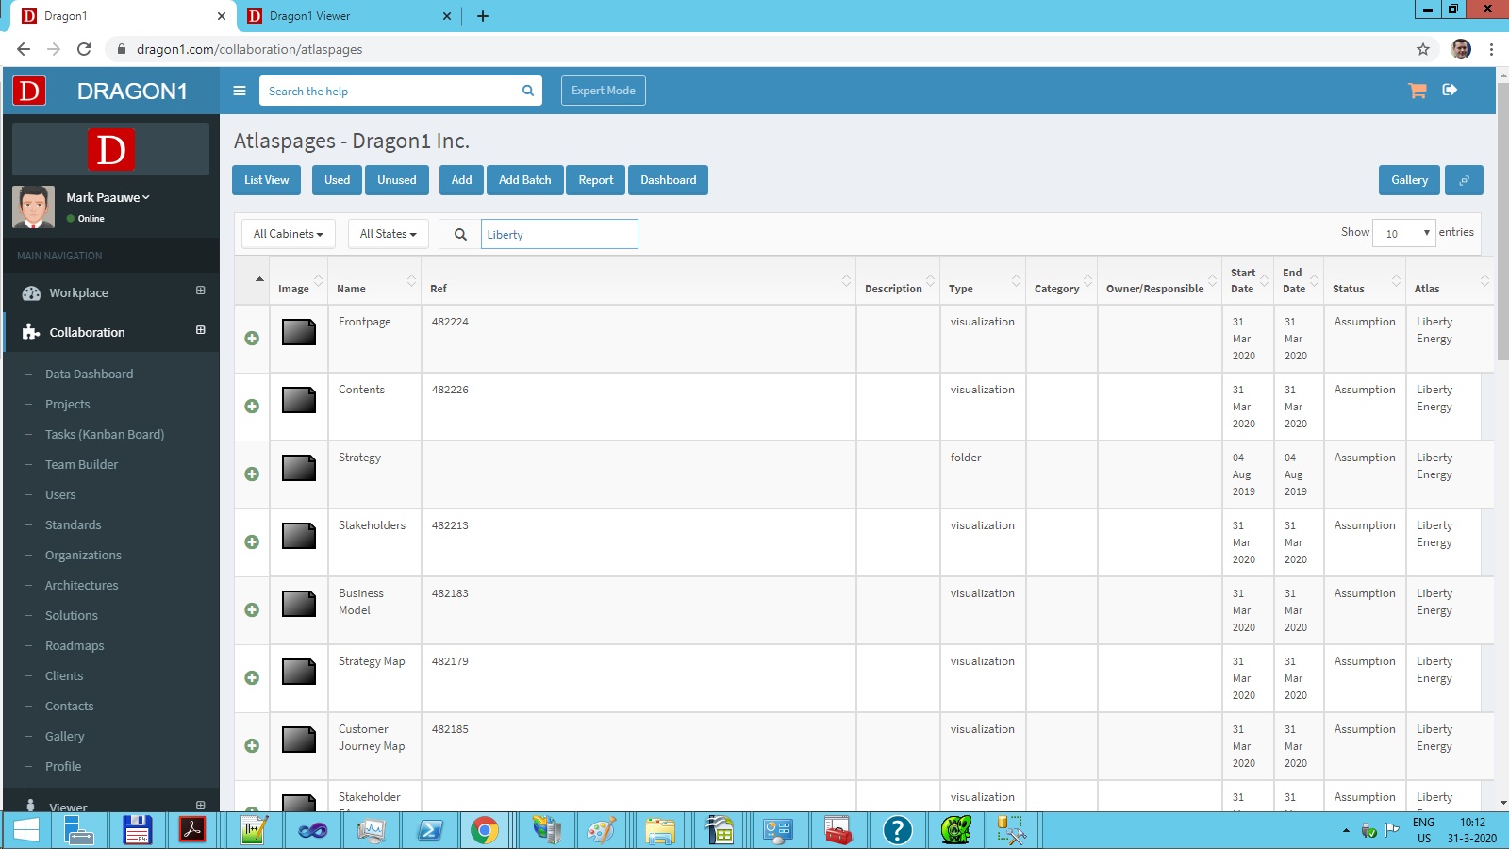Image resolution: width=1509 pixels, height=849 pixels.
Task: Enable Expert Mode
Action: pos(604,91)
